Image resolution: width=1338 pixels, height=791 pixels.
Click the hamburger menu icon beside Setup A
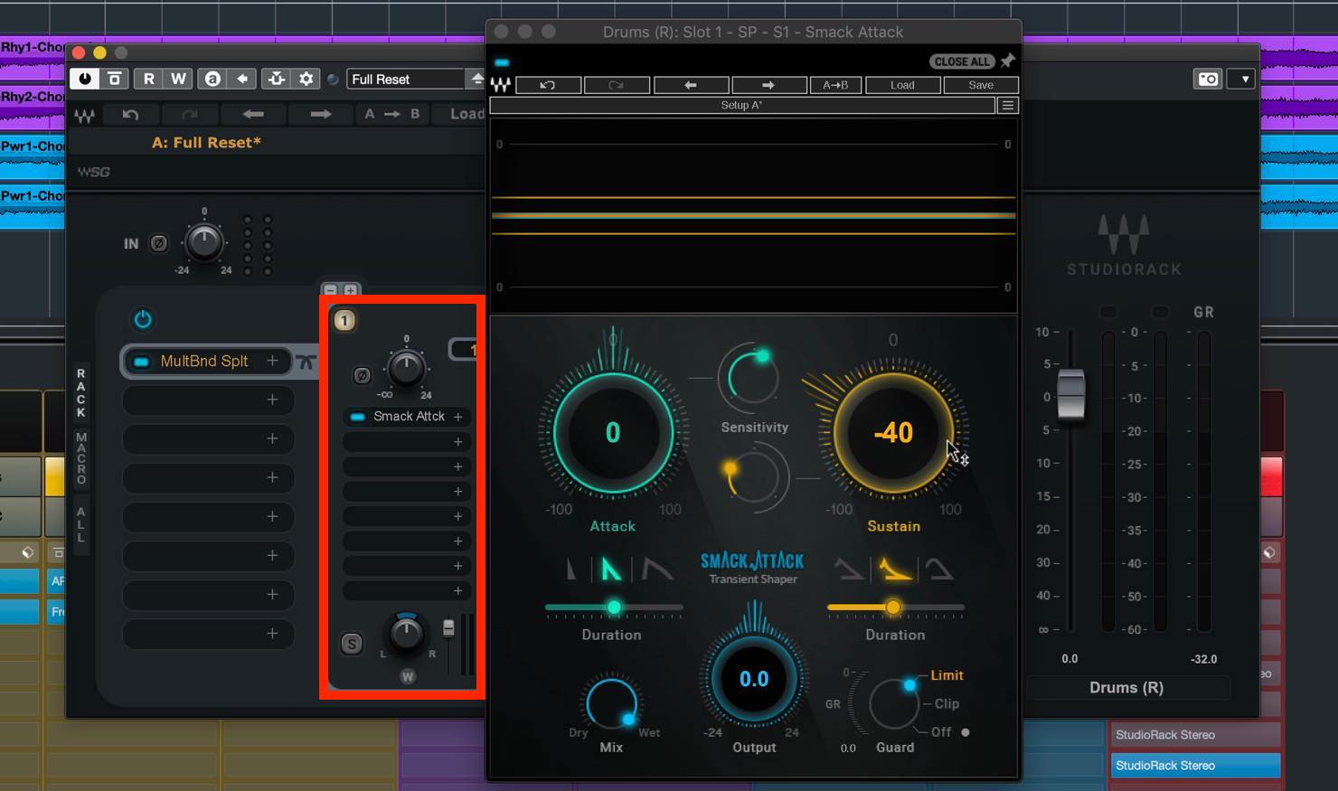(x=1008, y=106)
